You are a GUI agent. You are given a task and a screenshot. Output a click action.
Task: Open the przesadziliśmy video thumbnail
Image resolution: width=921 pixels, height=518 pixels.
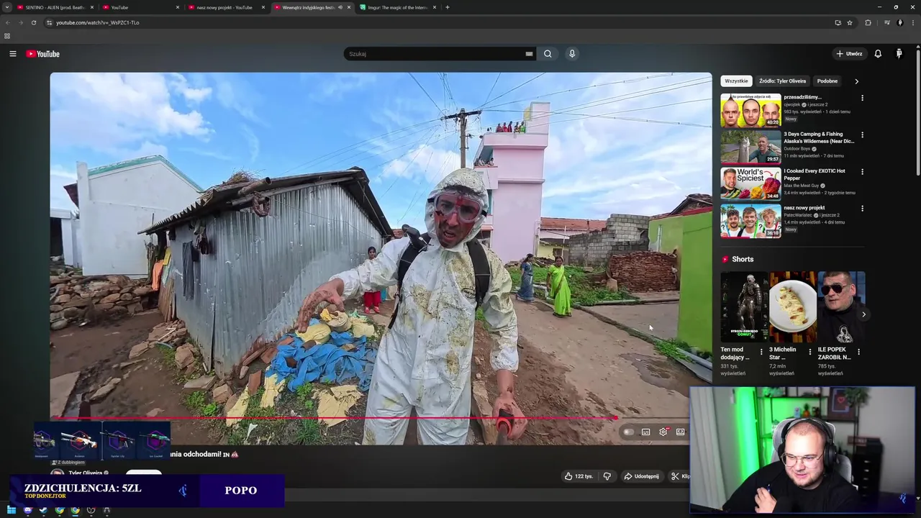tap(750, 110)
